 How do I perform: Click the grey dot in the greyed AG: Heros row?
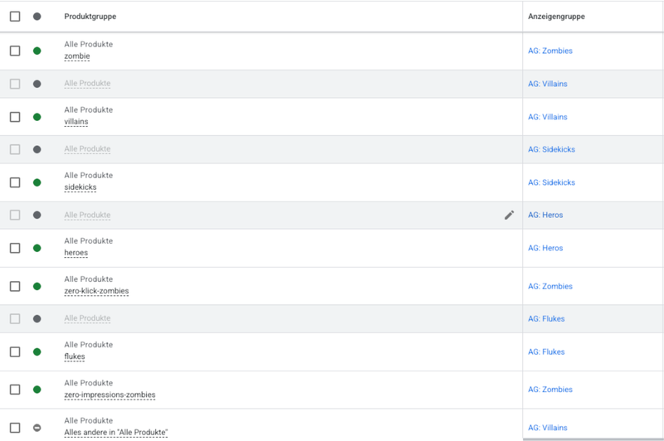click(x=37, y=215)
